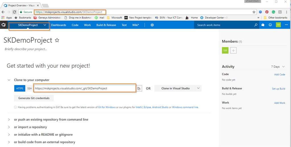Click the Pinterest extension icon
This screenshot has width=291, height=147.
[267, 12]
